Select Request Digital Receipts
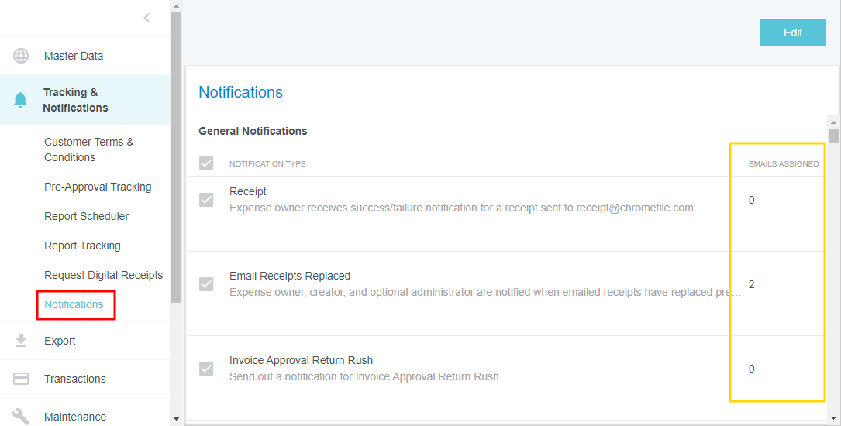Screen dimensions: 841x426 click(x=103, y=275)
